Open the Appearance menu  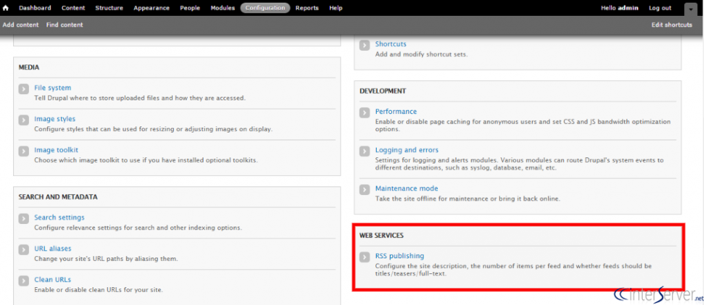(x=152, y=8)
